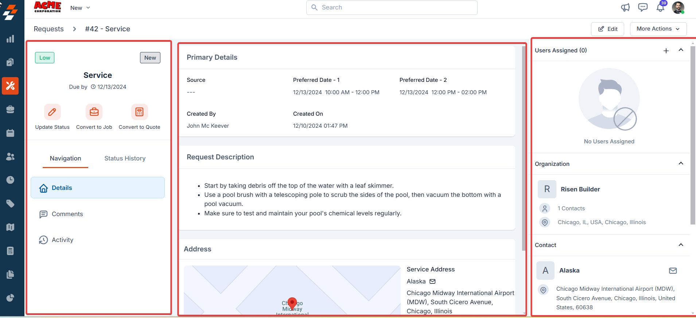Screen dimensions: 696x318
Task: Click the Edit button
Action: point(607,29)
